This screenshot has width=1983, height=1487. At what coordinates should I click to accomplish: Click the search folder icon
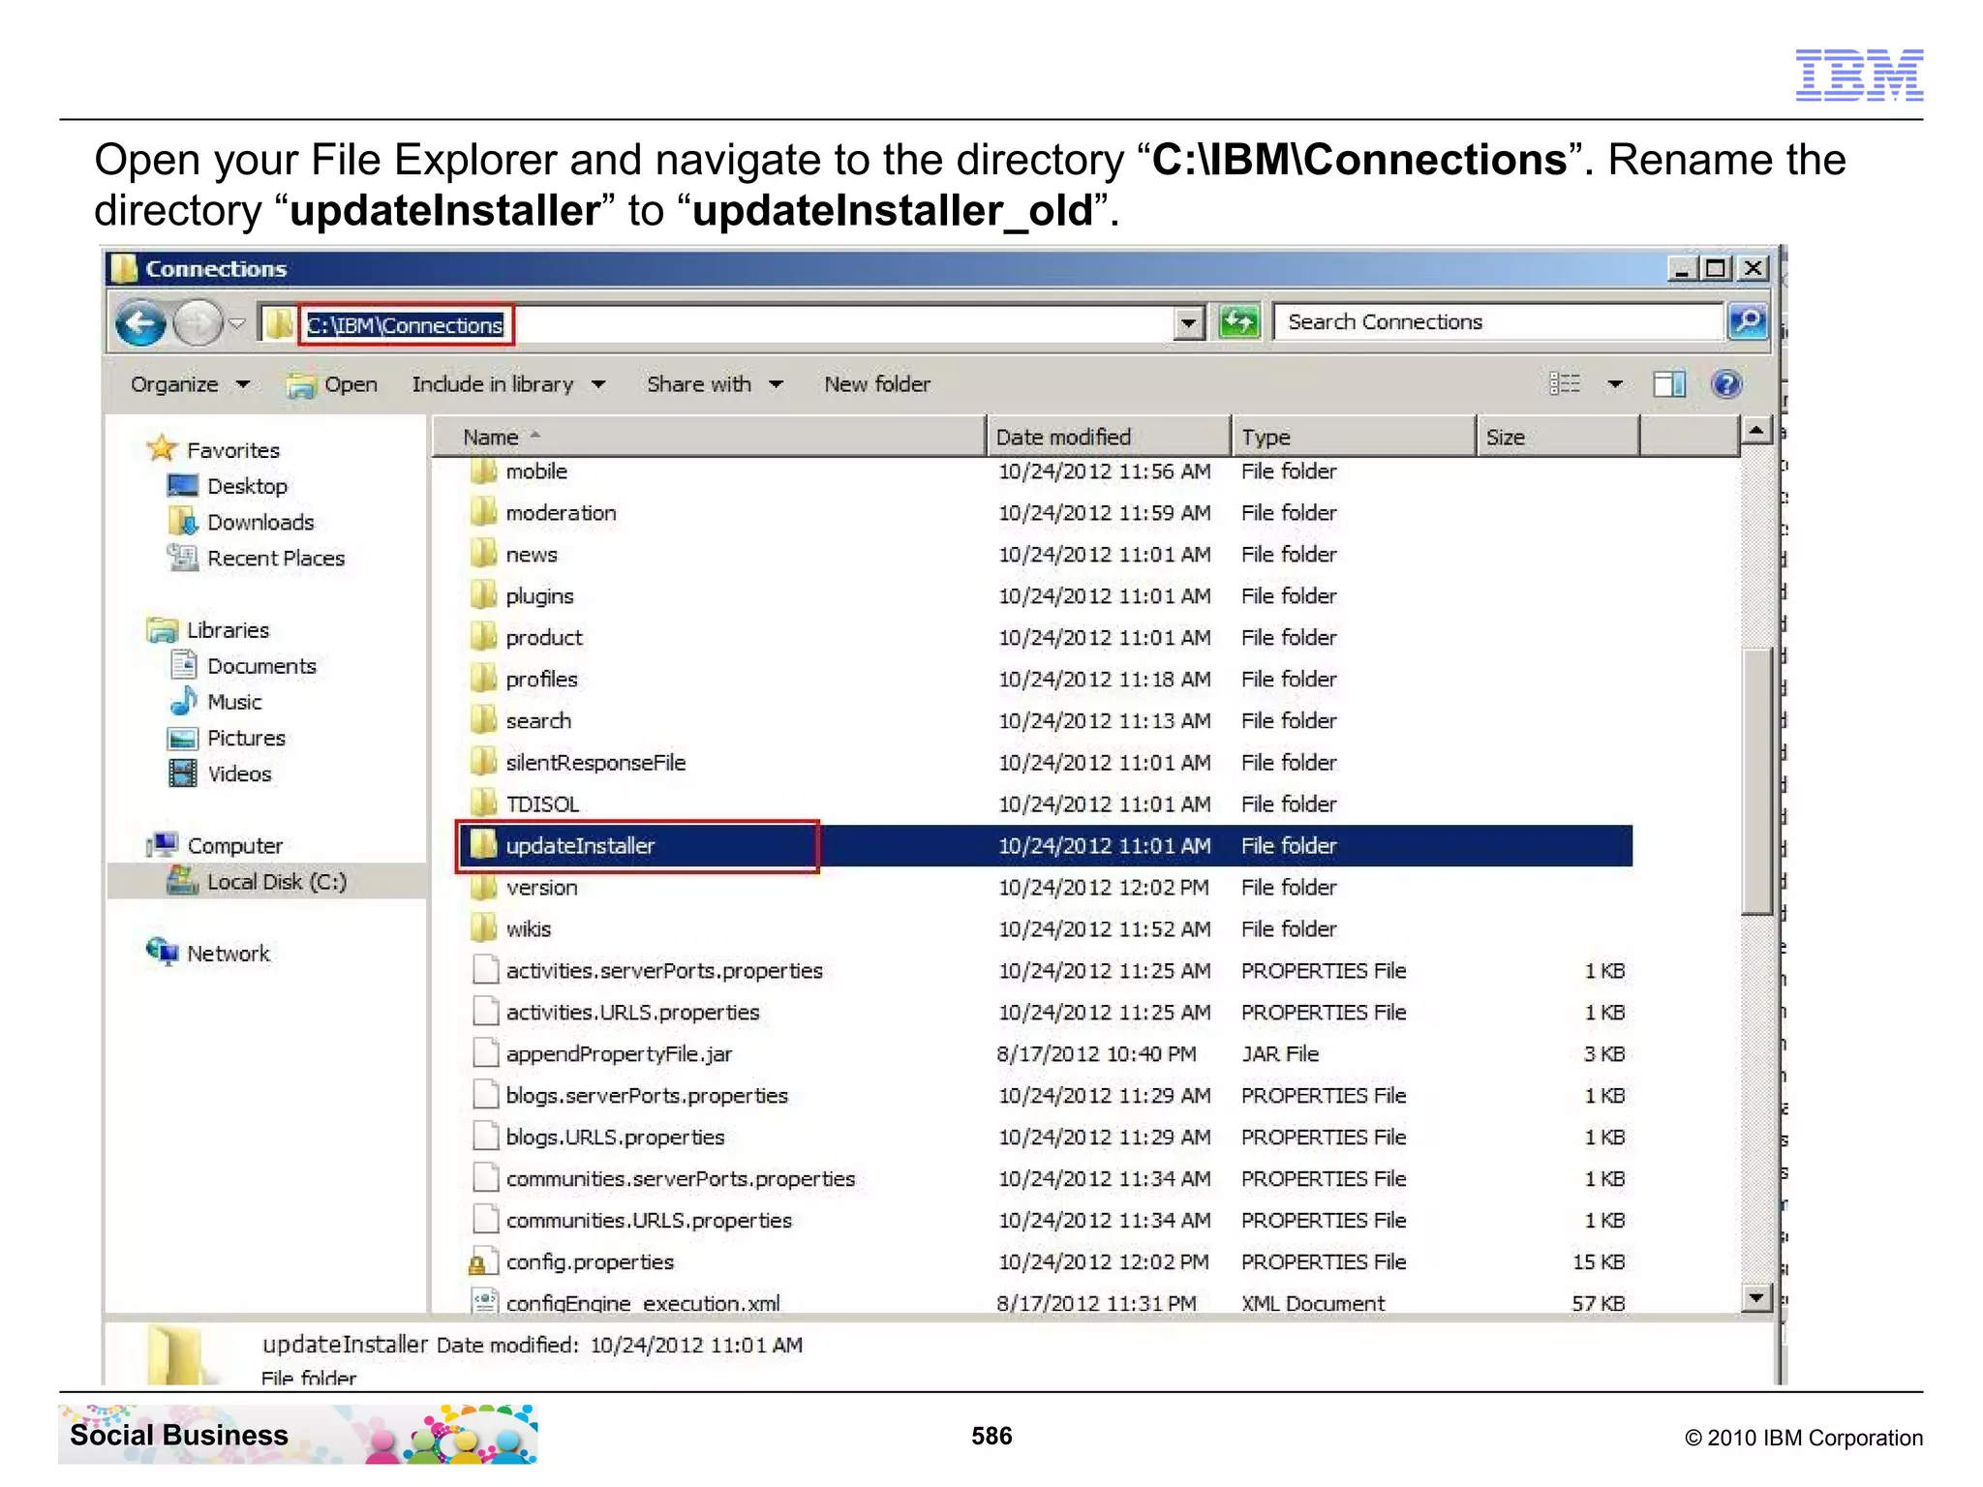click(483, 720)
